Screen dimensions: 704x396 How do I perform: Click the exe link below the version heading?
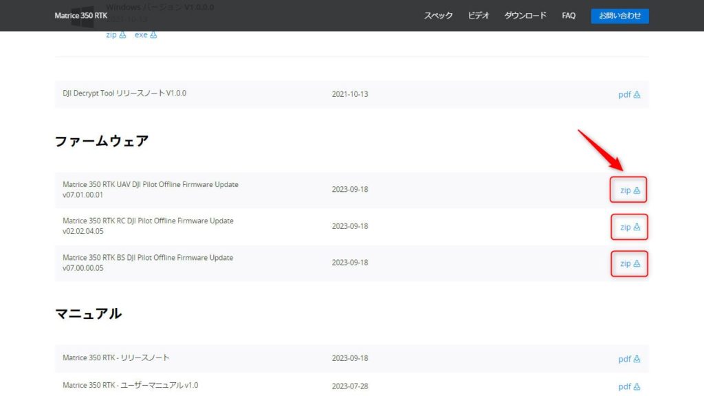(141, 34)
